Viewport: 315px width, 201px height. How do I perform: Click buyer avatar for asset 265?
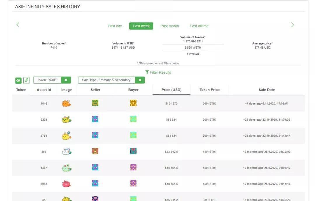pyautogui.click(x=133, y=151)
